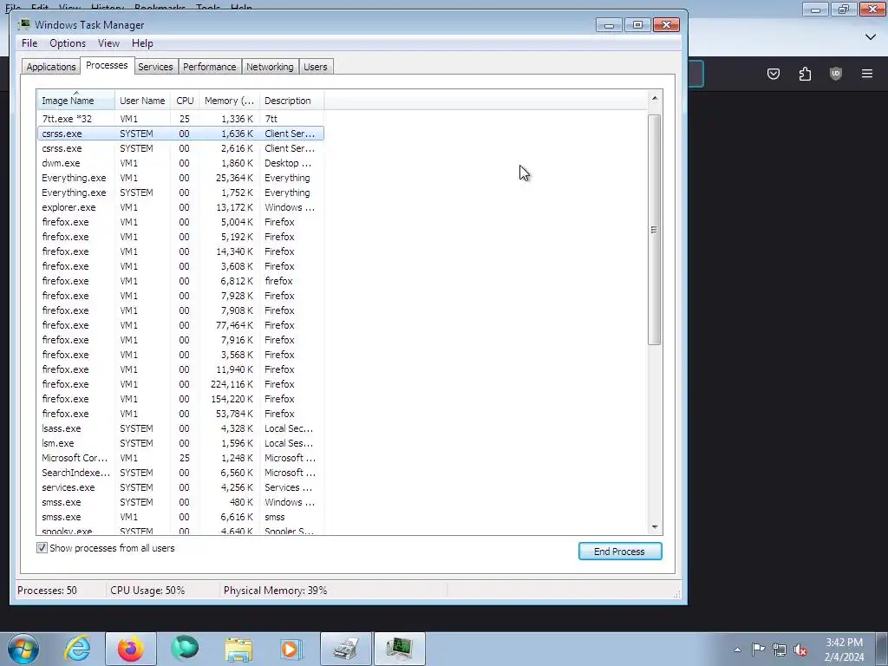The image size is (888, 666).
Task: Open the File menu in Task Manager
Action: point(29,43)
